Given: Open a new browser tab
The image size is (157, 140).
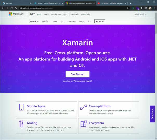Looking at the screenshot, I should coord(130,3).
